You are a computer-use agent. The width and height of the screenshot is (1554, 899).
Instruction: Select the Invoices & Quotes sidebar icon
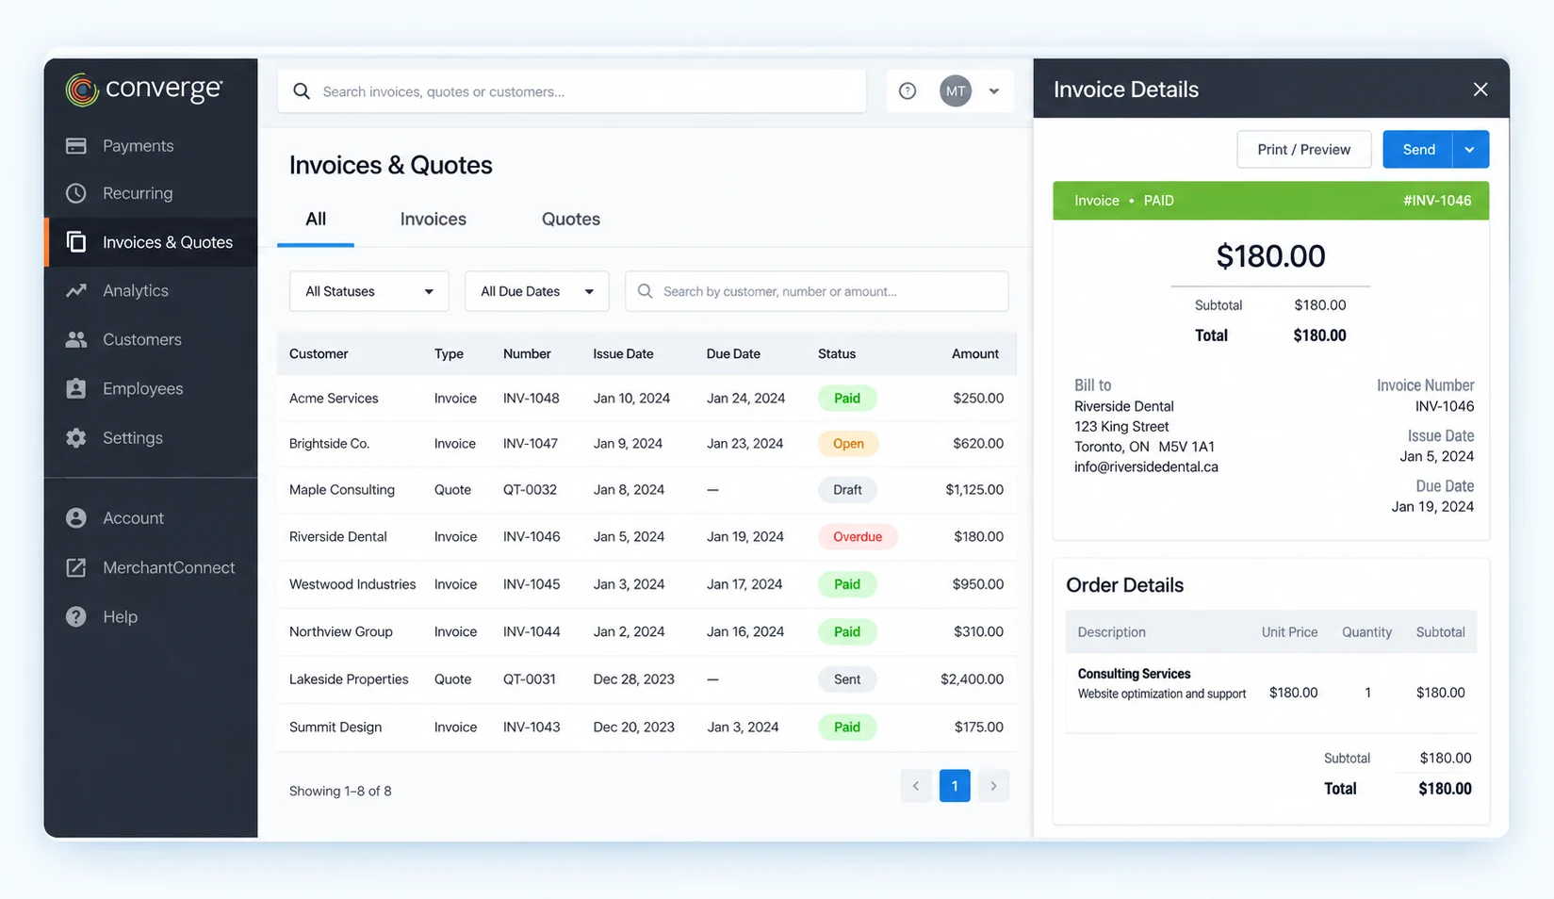click(76, 242)
